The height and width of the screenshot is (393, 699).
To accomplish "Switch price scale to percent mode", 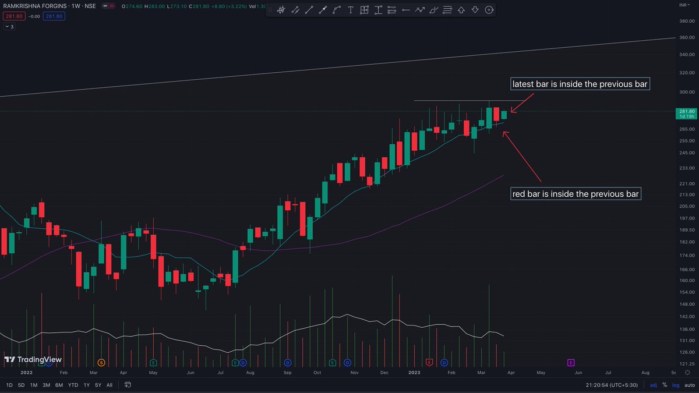I will pyautogui.click(x=664, y=385).
